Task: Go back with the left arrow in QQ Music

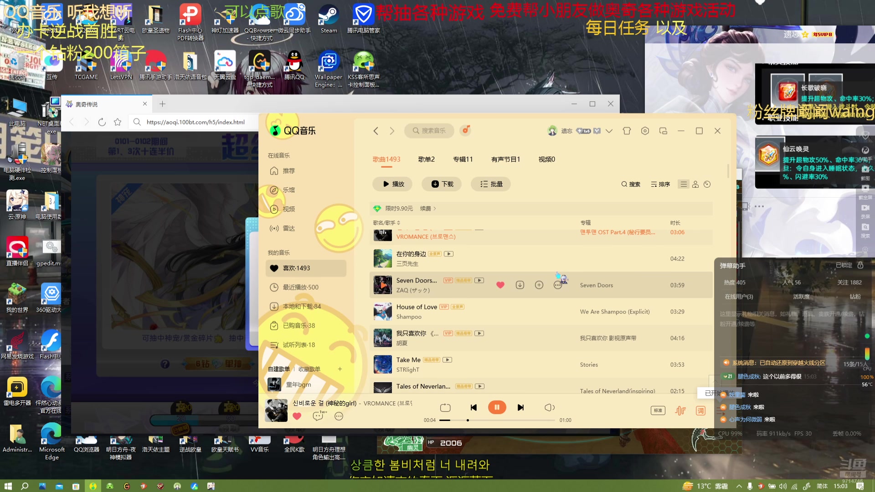Action: coord(376,131)
